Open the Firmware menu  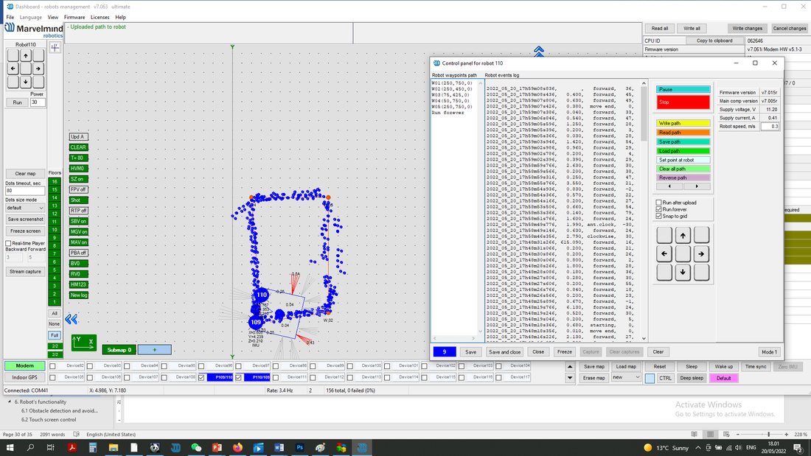(x=74, y=17)
